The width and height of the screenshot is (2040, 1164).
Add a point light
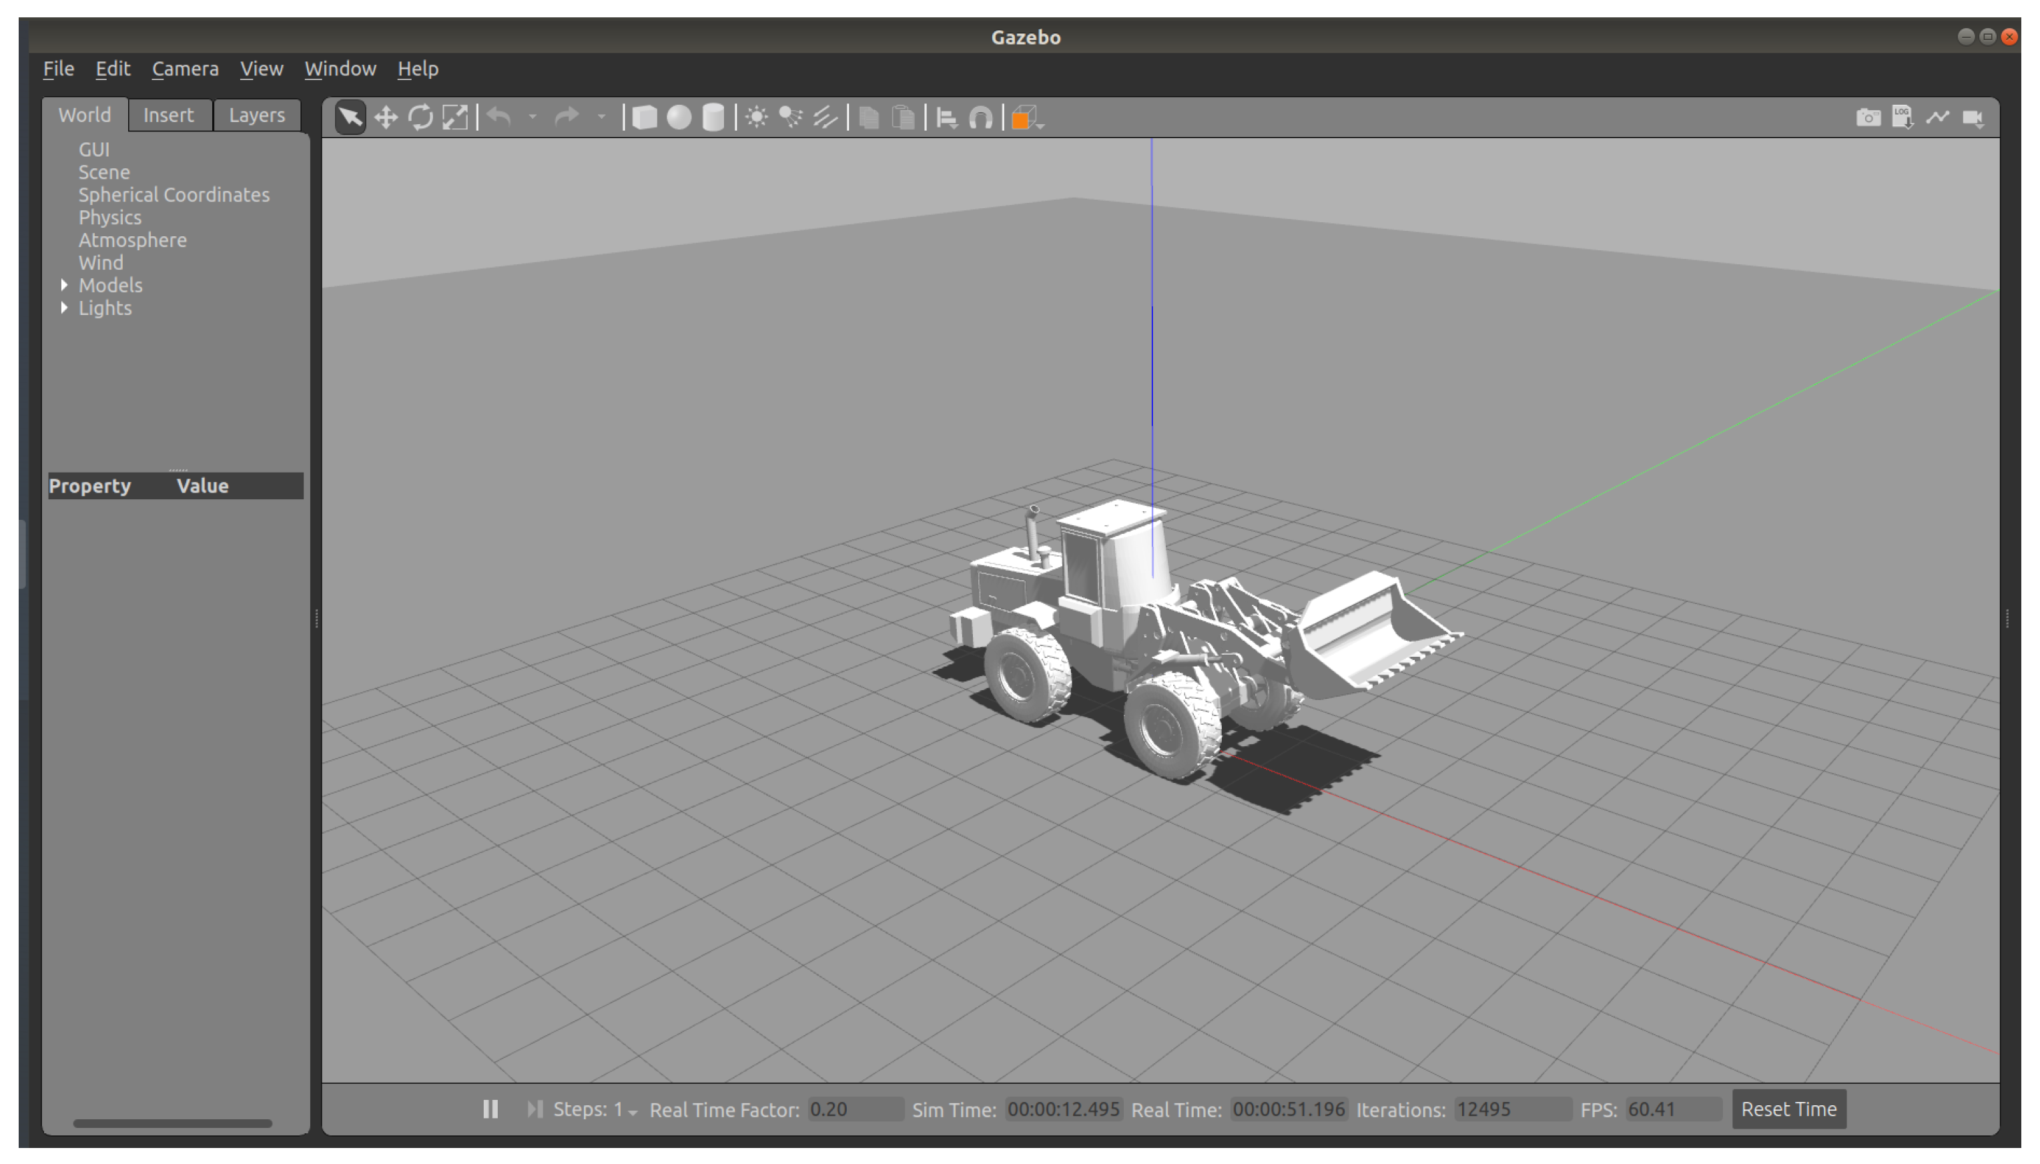pyautogui.click(x=756, y=118)
